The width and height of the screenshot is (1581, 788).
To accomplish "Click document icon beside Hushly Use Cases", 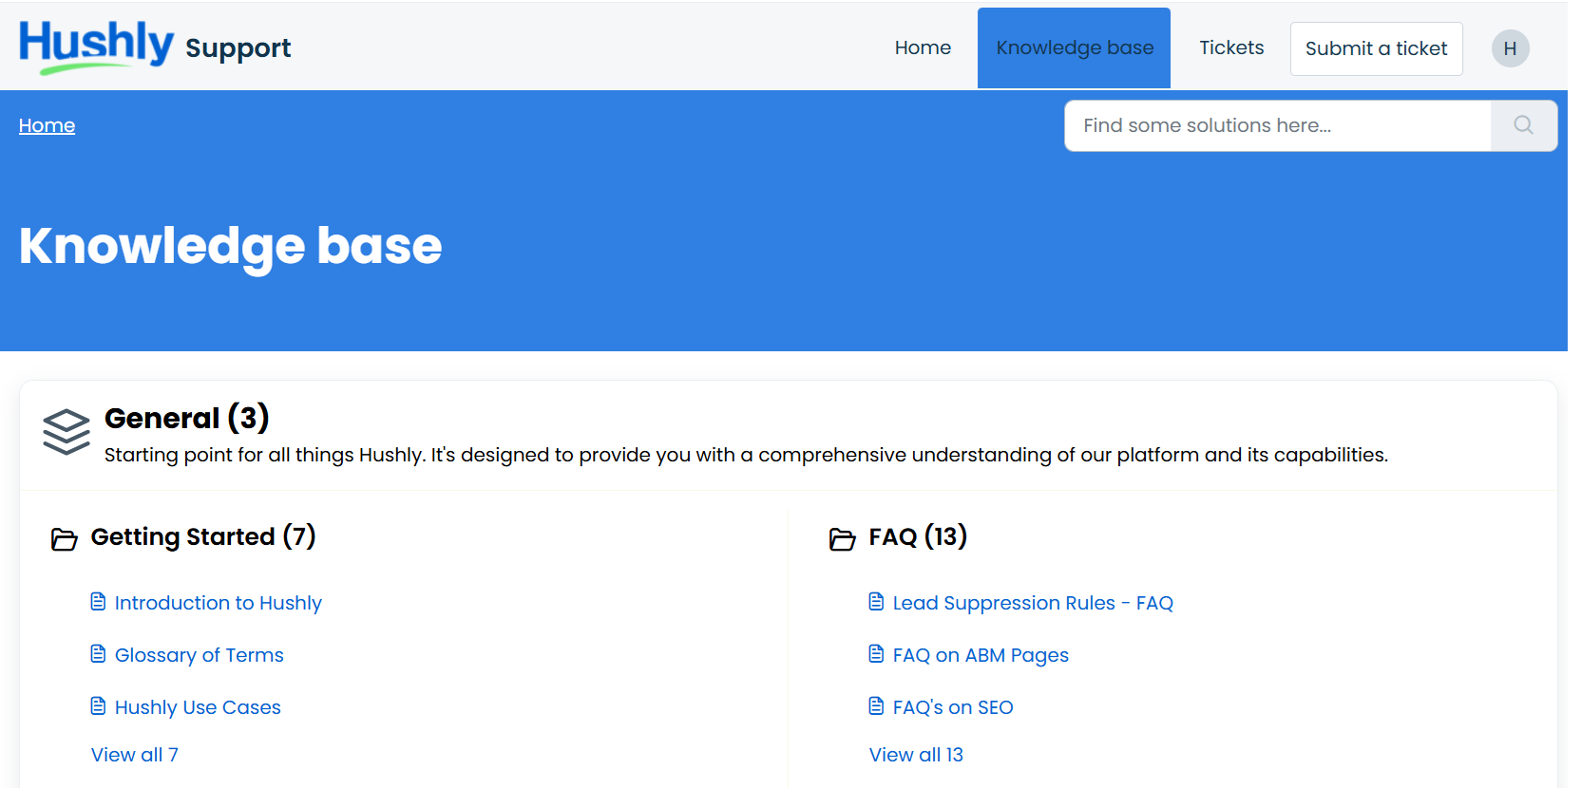I will click(98, 705).
